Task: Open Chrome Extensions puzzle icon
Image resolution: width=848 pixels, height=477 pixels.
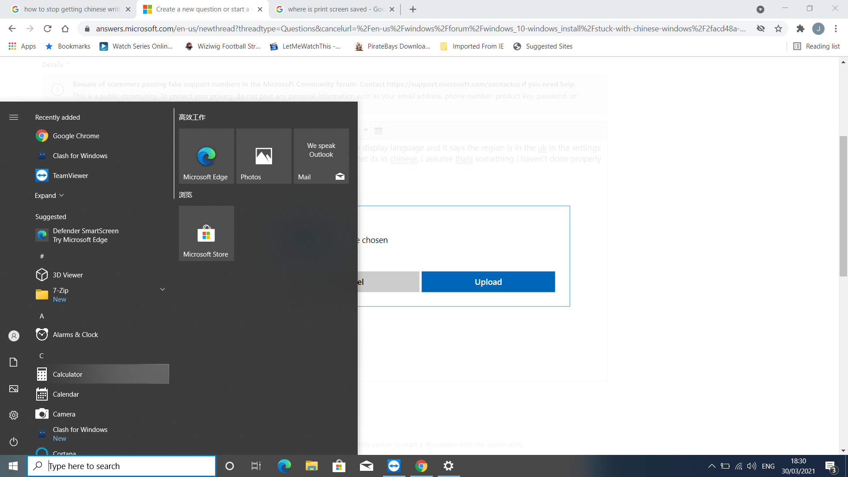Action: [x=800, y=29]
